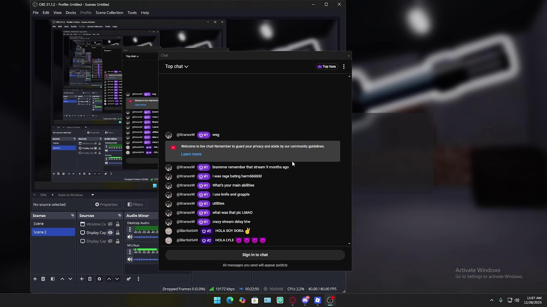Open chat three-dot options menu

coord(344,67)
